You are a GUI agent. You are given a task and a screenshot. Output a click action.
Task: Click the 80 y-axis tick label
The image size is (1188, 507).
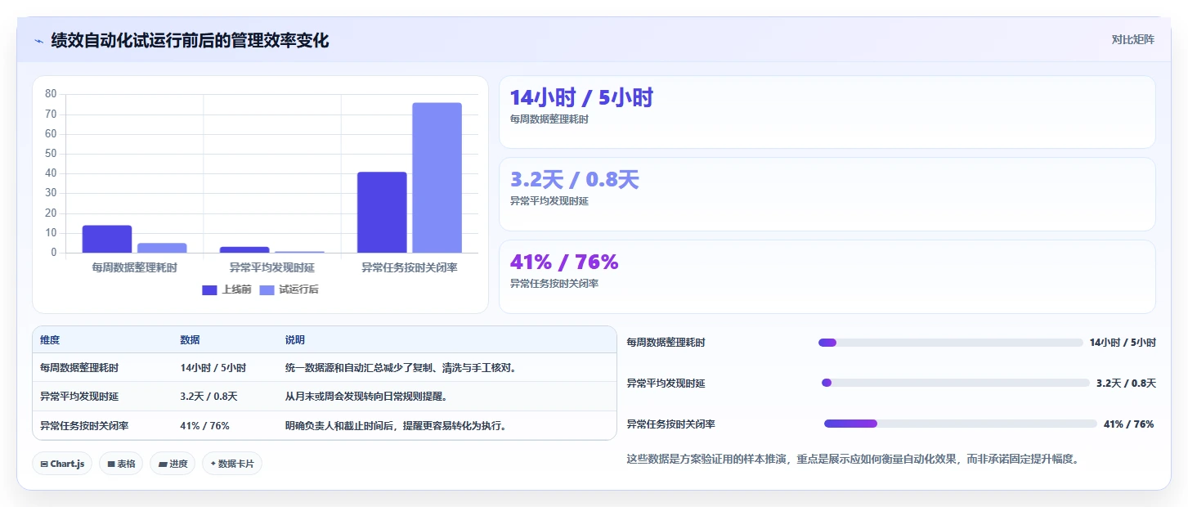point(51,94)
